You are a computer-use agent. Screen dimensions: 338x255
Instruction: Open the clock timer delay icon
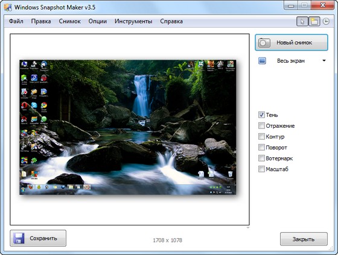(326, 22)
